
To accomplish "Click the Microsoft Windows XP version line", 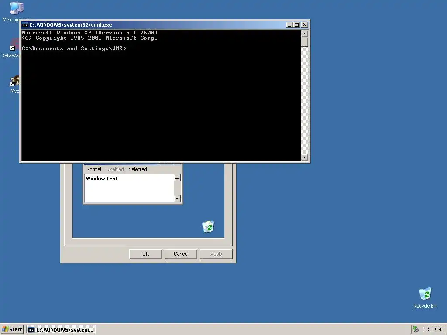I will pos(90,33).
